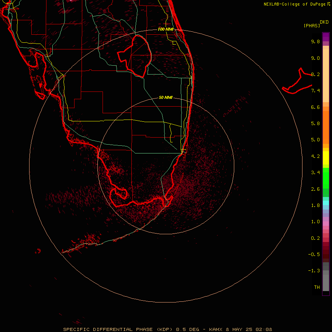
Task: Click the 4.2 scale value
Action: coord(315,156)
